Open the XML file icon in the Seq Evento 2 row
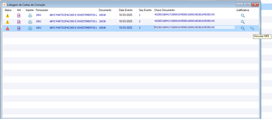The image size is (272, 119). click(x=19, y=22)
